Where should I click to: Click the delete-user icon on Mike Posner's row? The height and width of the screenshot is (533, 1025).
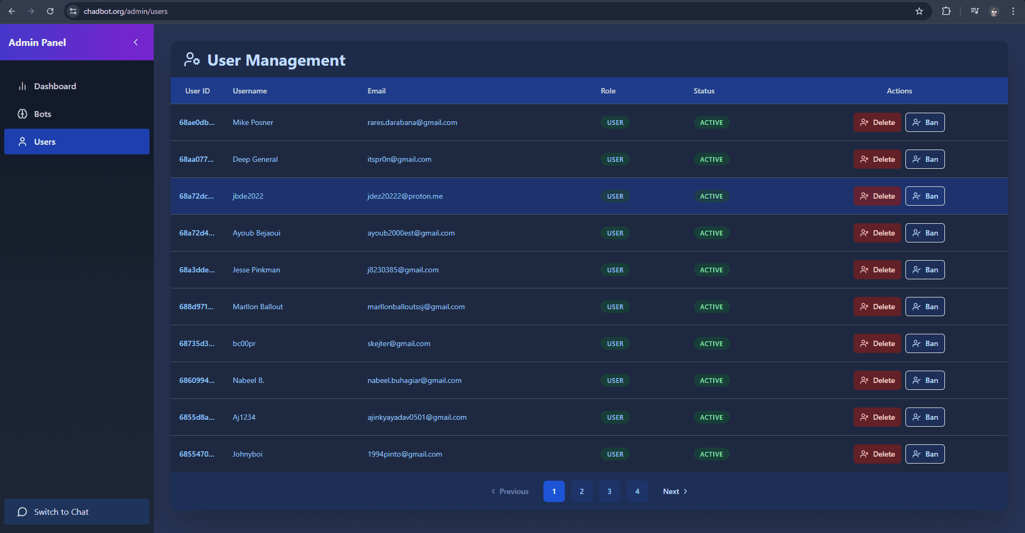coord(865,122)
